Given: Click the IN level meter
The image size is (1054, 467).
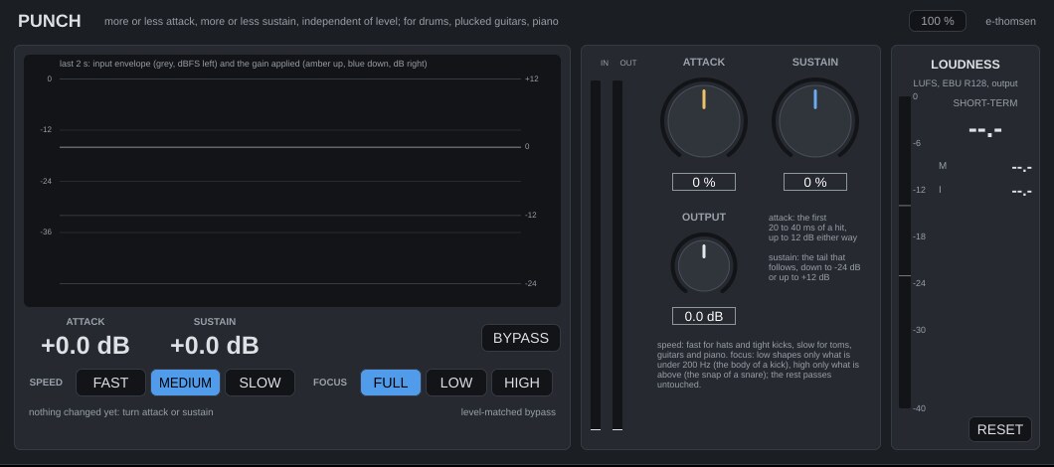Looking at the screenshot, I should coord(596,255).
